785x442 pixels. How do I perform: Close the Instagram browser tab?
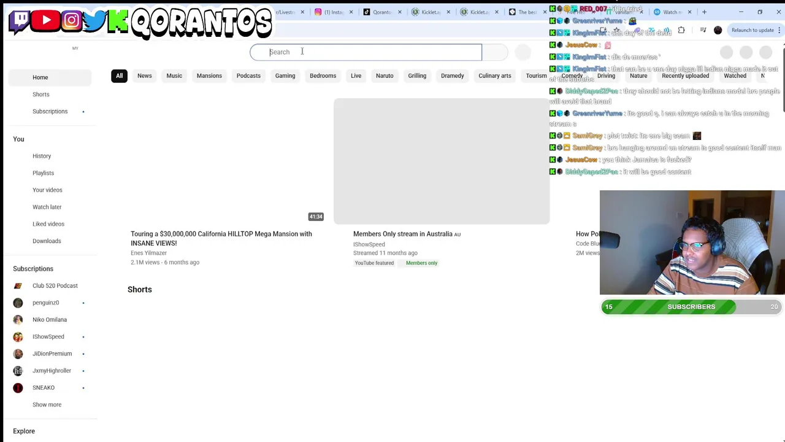click(351, 12)
